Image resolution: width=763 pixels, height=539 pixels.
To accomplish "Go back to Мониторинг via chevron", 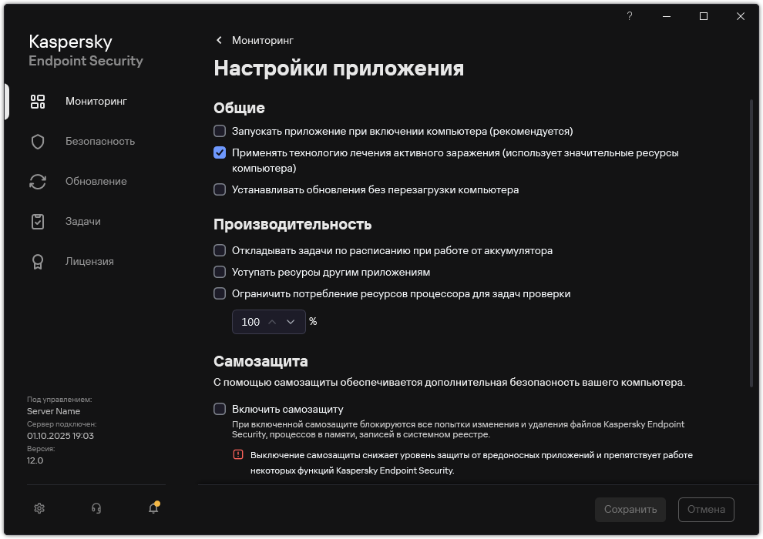I will pyautogui.click(x=219, y=40).
